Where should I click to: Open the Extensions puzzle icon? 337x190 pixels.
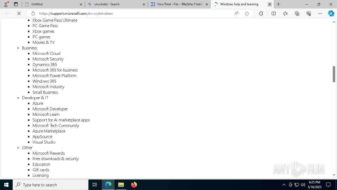261,13
